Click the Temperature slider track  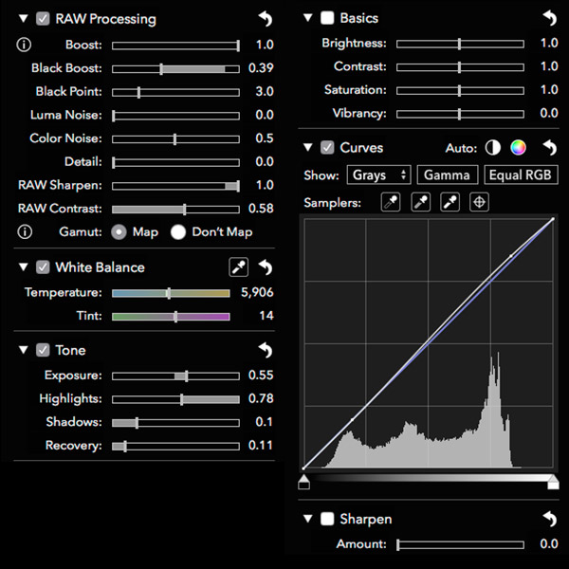(171, 293)
